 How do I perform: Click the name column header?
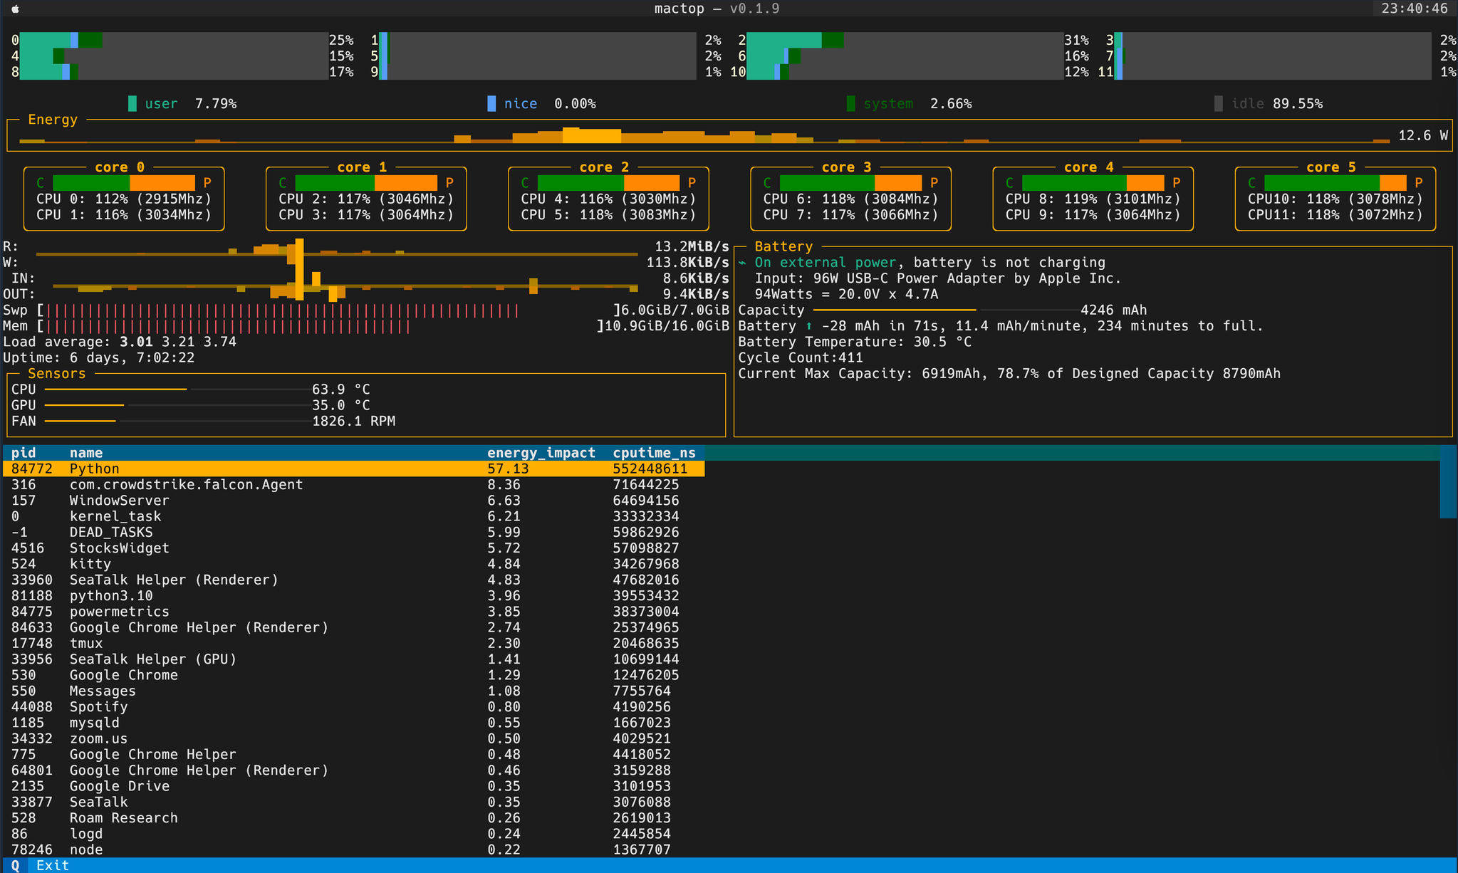coord(86,453)
